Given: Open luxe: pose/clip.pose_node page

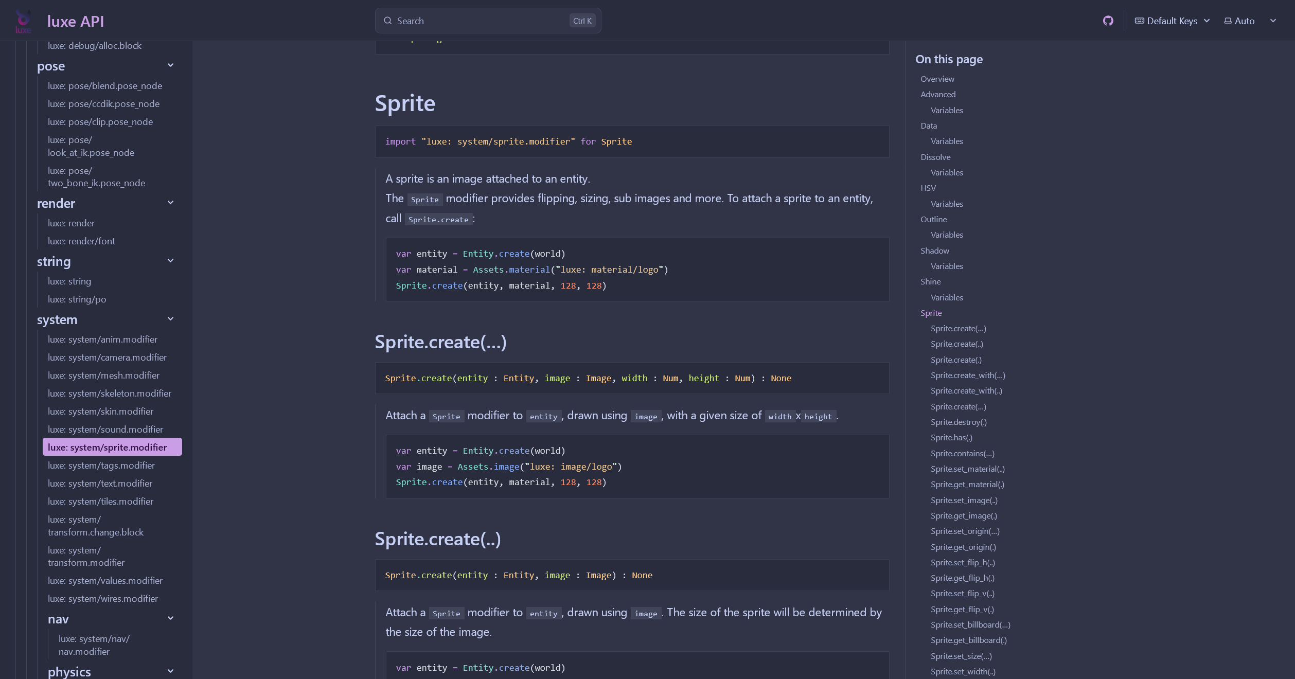Looking at the screenshot, I should (x=100, y=121).
